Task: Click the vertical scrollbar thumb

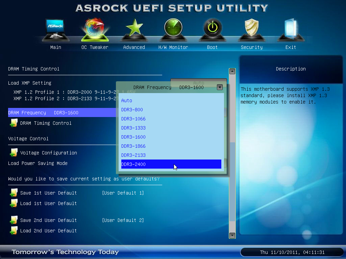Action: [232, 182]
